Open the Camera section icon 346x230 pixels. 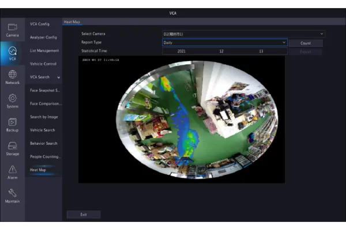tap(12, 29)
